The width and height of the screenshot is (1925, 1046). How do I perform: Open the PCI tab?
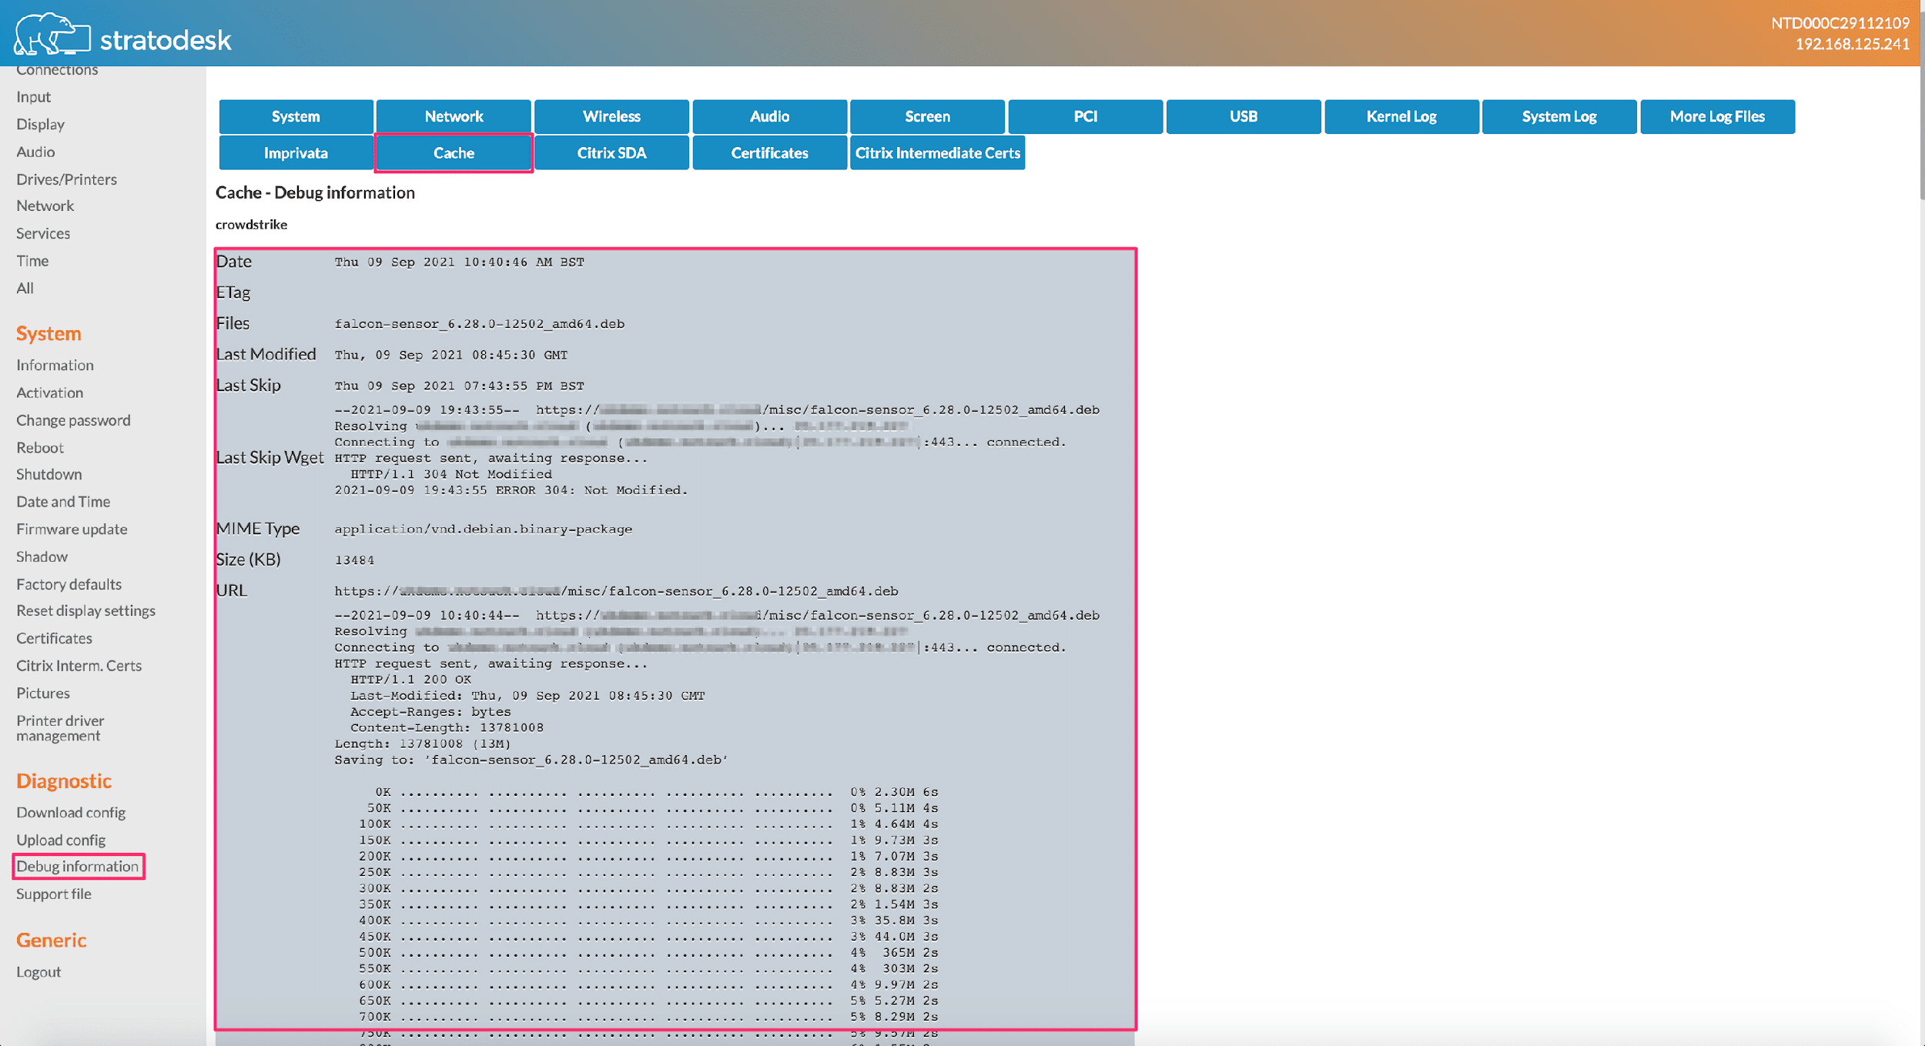click(x=1085, y=116)
